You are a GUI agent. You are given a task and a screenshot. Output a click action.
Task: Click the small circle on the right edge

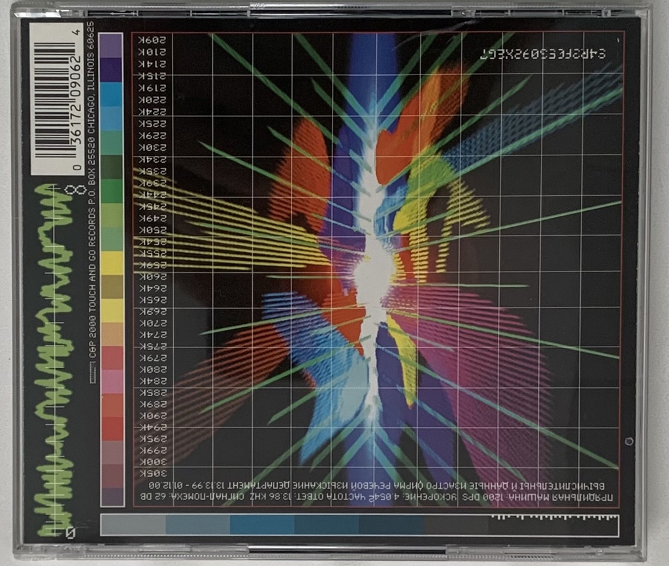(x=628, y=441)
